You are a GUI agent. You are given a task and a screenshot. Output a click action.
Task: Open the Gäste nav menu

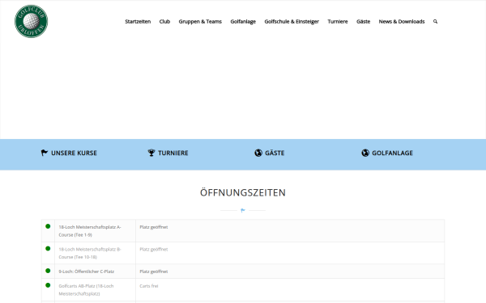pyautogui.click(x=363, y=21)
